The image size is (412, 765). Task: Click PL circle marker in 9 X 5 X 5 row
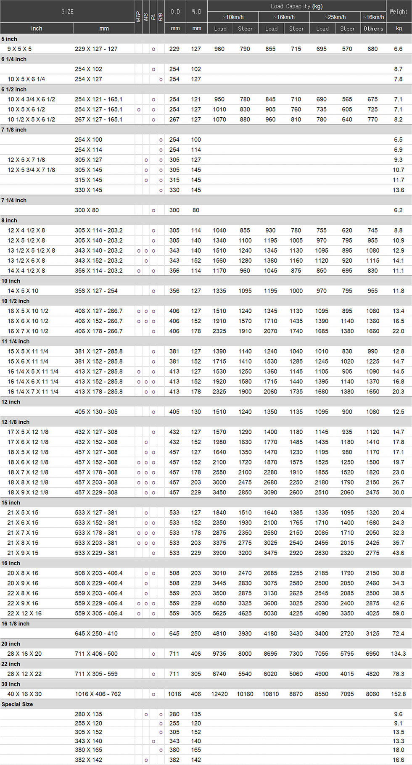153,49
